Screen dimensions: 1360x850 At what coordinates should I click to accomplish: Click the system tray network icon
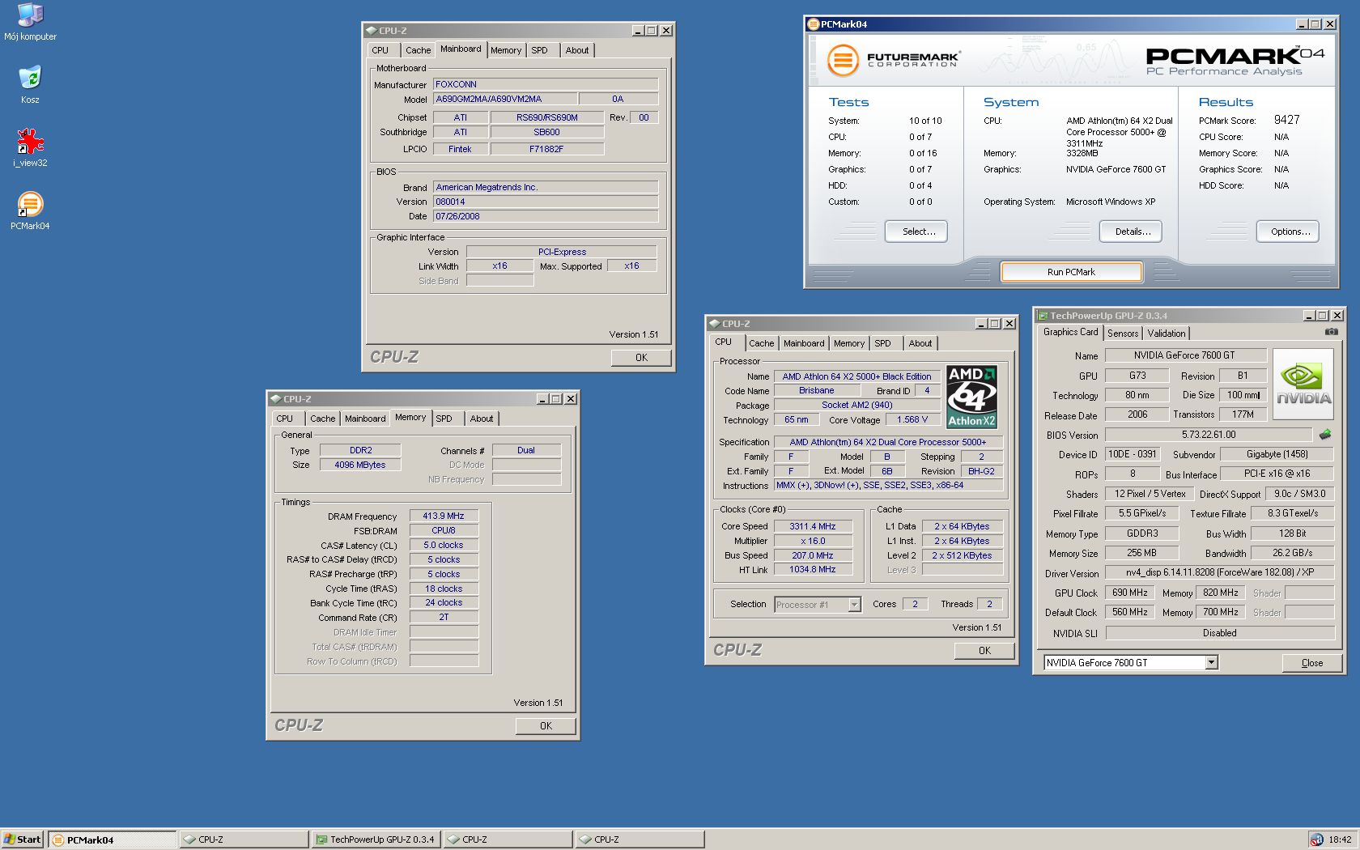pos(1317,839)
